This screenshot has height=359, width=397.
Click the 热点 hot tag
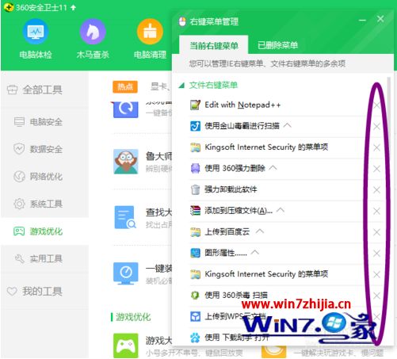click(125, 87)
